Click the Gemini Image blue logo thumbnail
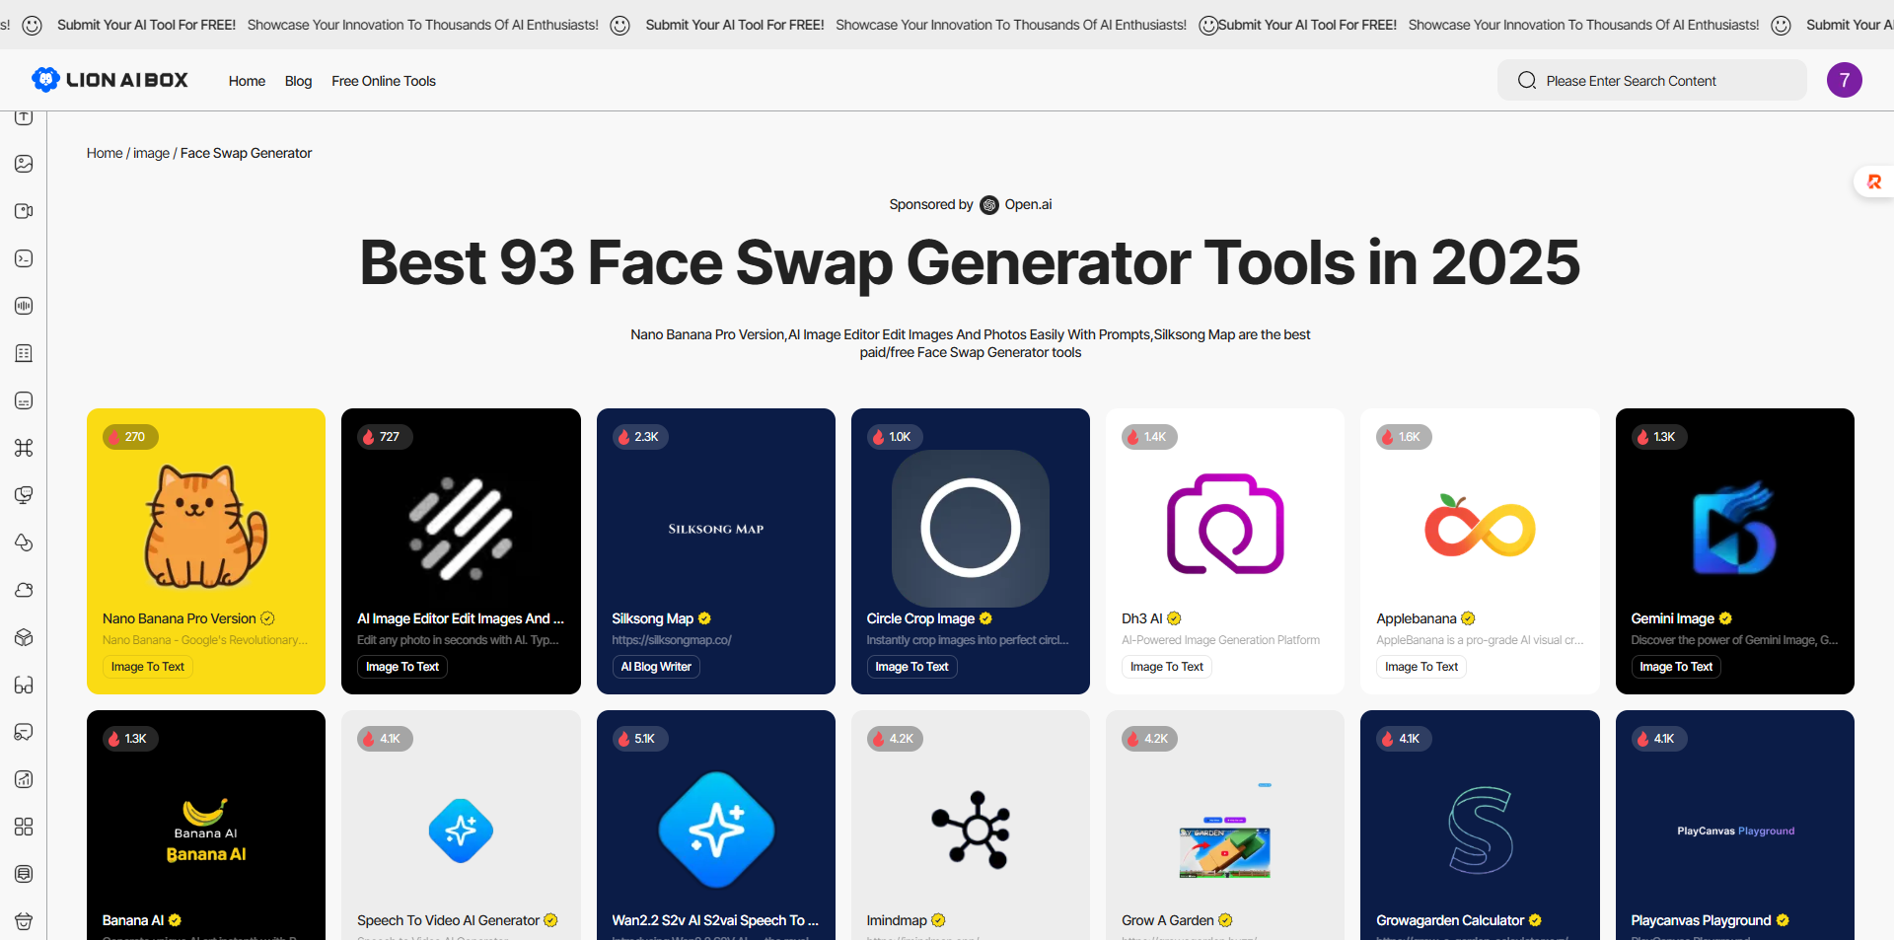Screen dimensions: 1894x940 click(x=1734, y=528)
